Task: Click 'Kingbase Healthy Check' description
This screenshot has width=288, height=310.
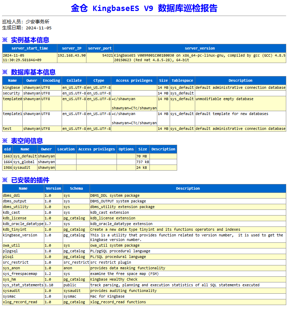Action: tap(114, 279)
